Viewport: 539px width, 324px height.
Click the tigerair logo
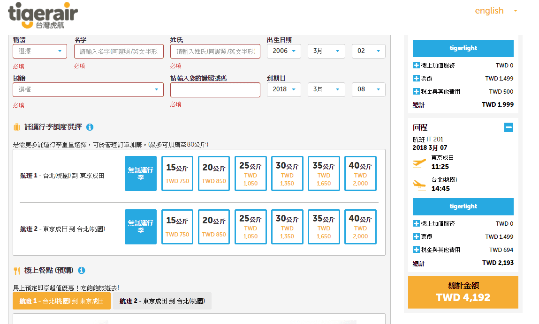tap(43, 15)
